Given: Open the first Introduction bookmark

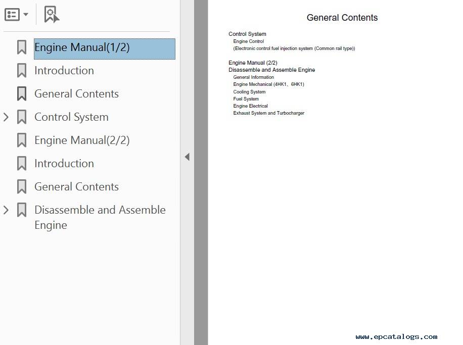Looking at the screenshot, I should tap(64, 71).
